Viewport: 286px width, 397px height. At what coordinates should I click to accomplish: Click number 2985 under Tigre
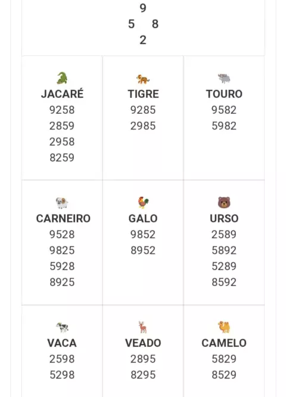point(143,126)
